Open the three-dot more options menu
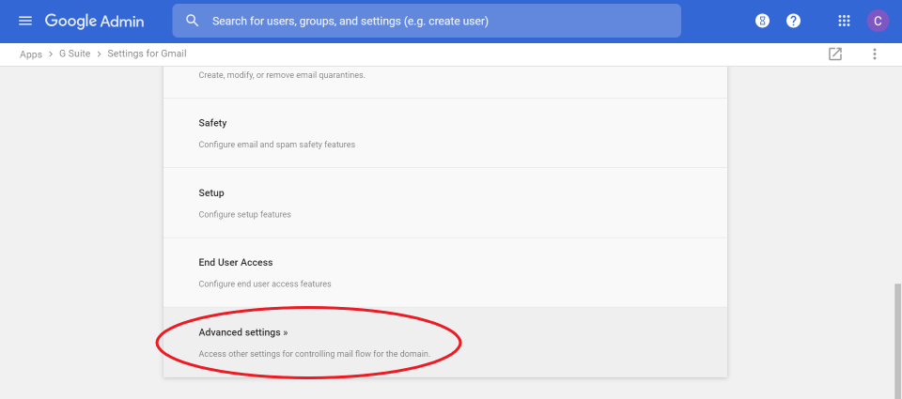 (875, 54)
